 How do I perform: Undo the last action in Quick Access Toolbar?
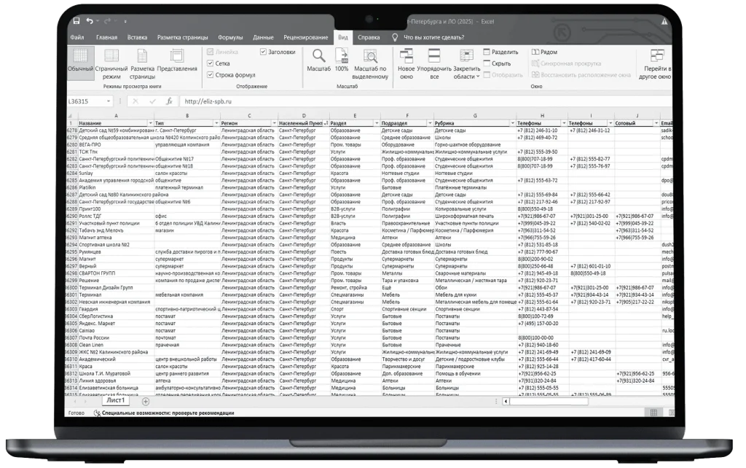[x=90, y=21]
